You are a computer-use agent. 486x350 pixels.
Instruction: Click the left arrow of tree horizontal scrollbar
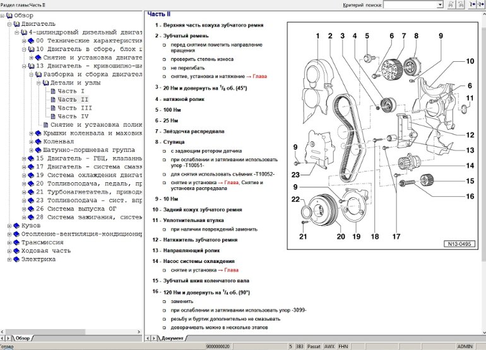[3, 332]
